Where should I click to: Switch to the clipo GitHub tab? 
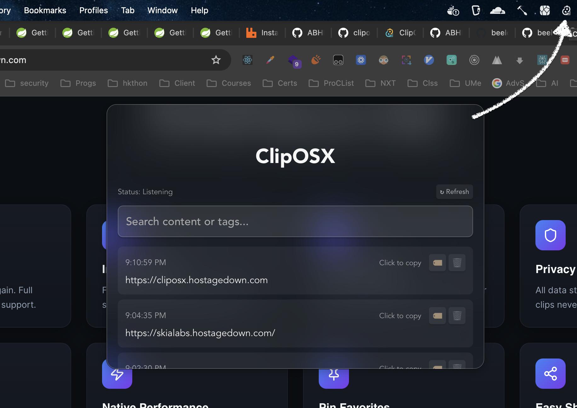point(354,32)
